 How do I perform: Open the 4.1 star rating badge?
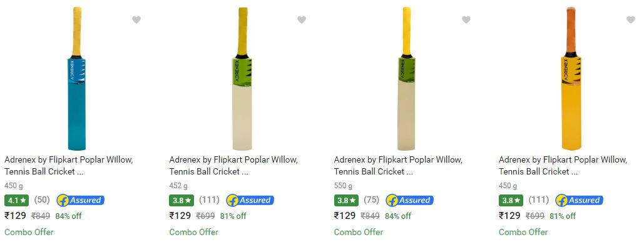17,201
